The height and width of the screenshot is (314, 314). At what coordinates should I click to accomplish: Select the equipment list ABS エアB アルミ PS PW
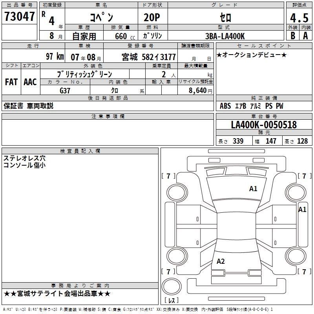(251, 106)
